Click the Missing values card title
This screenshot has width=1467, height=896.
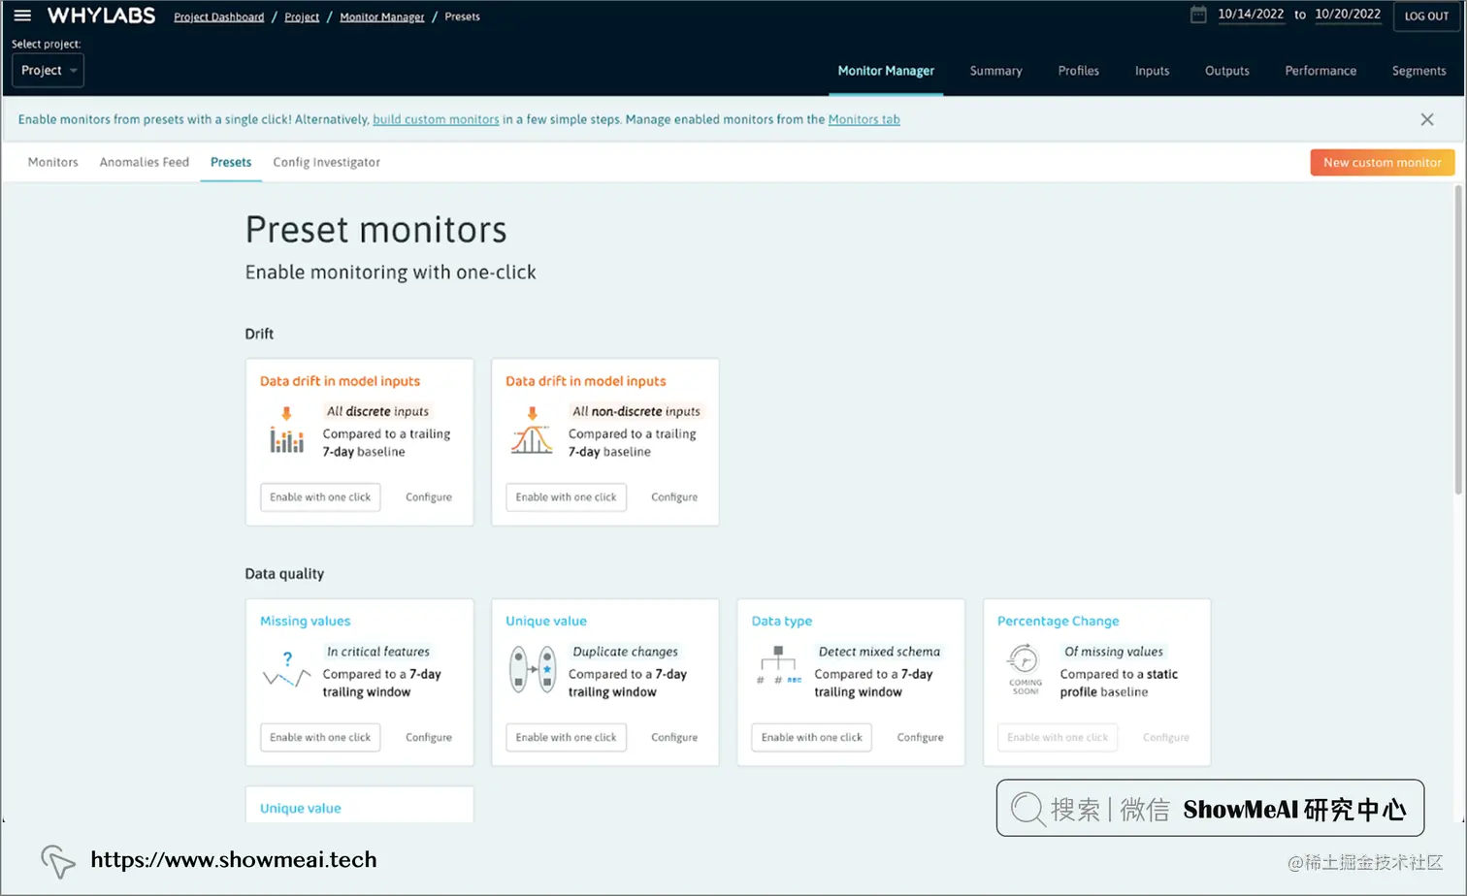coord(305,621)
